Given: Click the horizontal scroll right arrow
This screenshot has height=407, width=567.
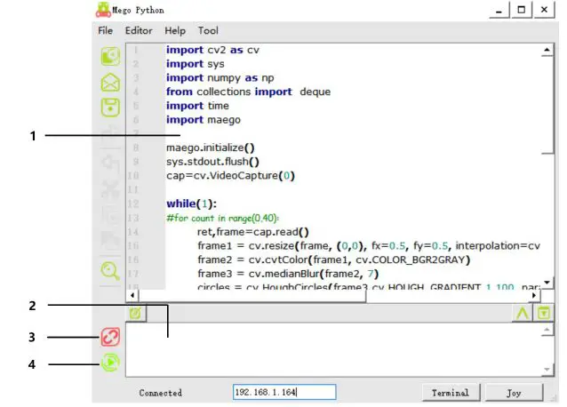Looking at the screenshot, I should (534, 295).
